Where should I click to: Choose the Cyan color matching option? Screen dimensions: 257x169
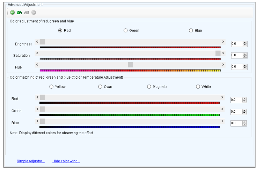tap(100, 87)
